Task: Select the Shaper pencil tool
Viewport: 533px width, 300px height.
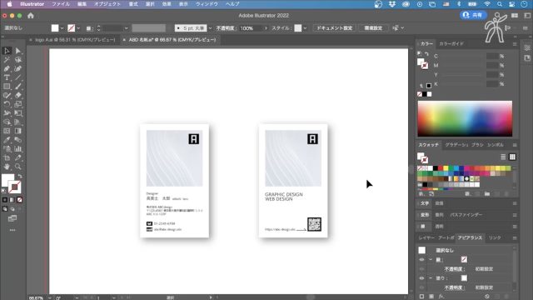Action: pos(7,96)
